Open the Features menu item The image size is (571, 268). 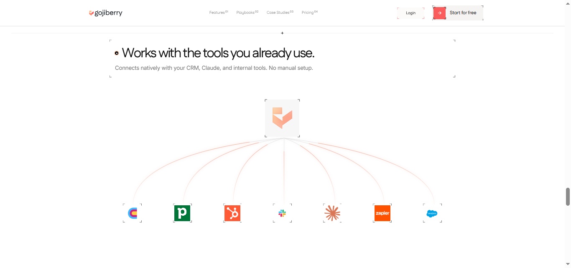[219, 13]
